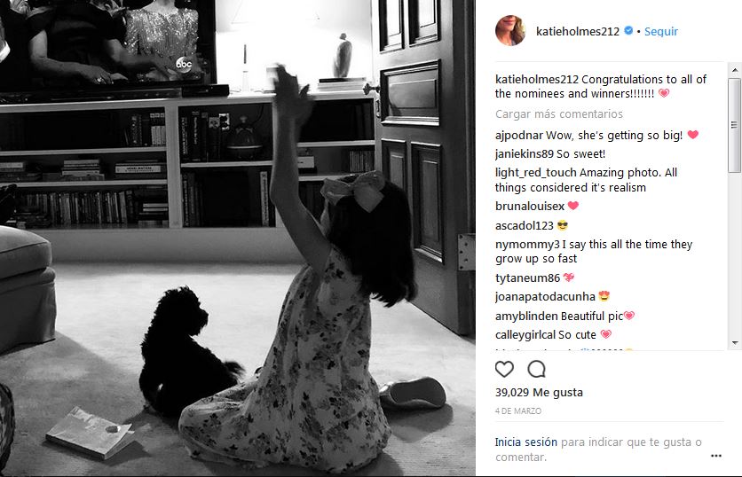Click the Seguir follow link

661,32
